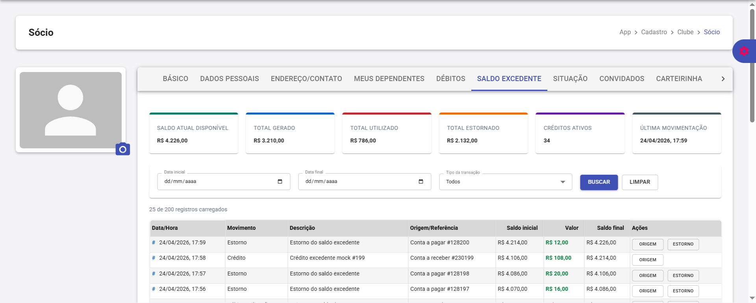The height and width of the screenshot is (303, 756).
Task: Click the CRÉDITOS ATIVOS card
Action: [x=580, y=133]
